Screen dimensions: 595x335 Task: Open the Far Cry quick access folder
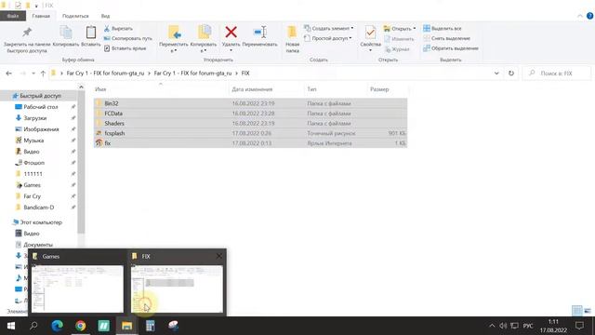point(32,196)
